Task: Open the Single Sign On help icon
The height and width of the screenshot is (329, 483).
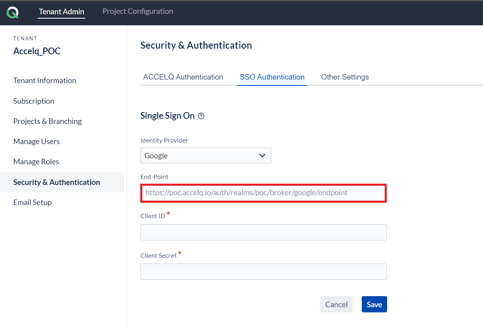Action: coord(201,116)
